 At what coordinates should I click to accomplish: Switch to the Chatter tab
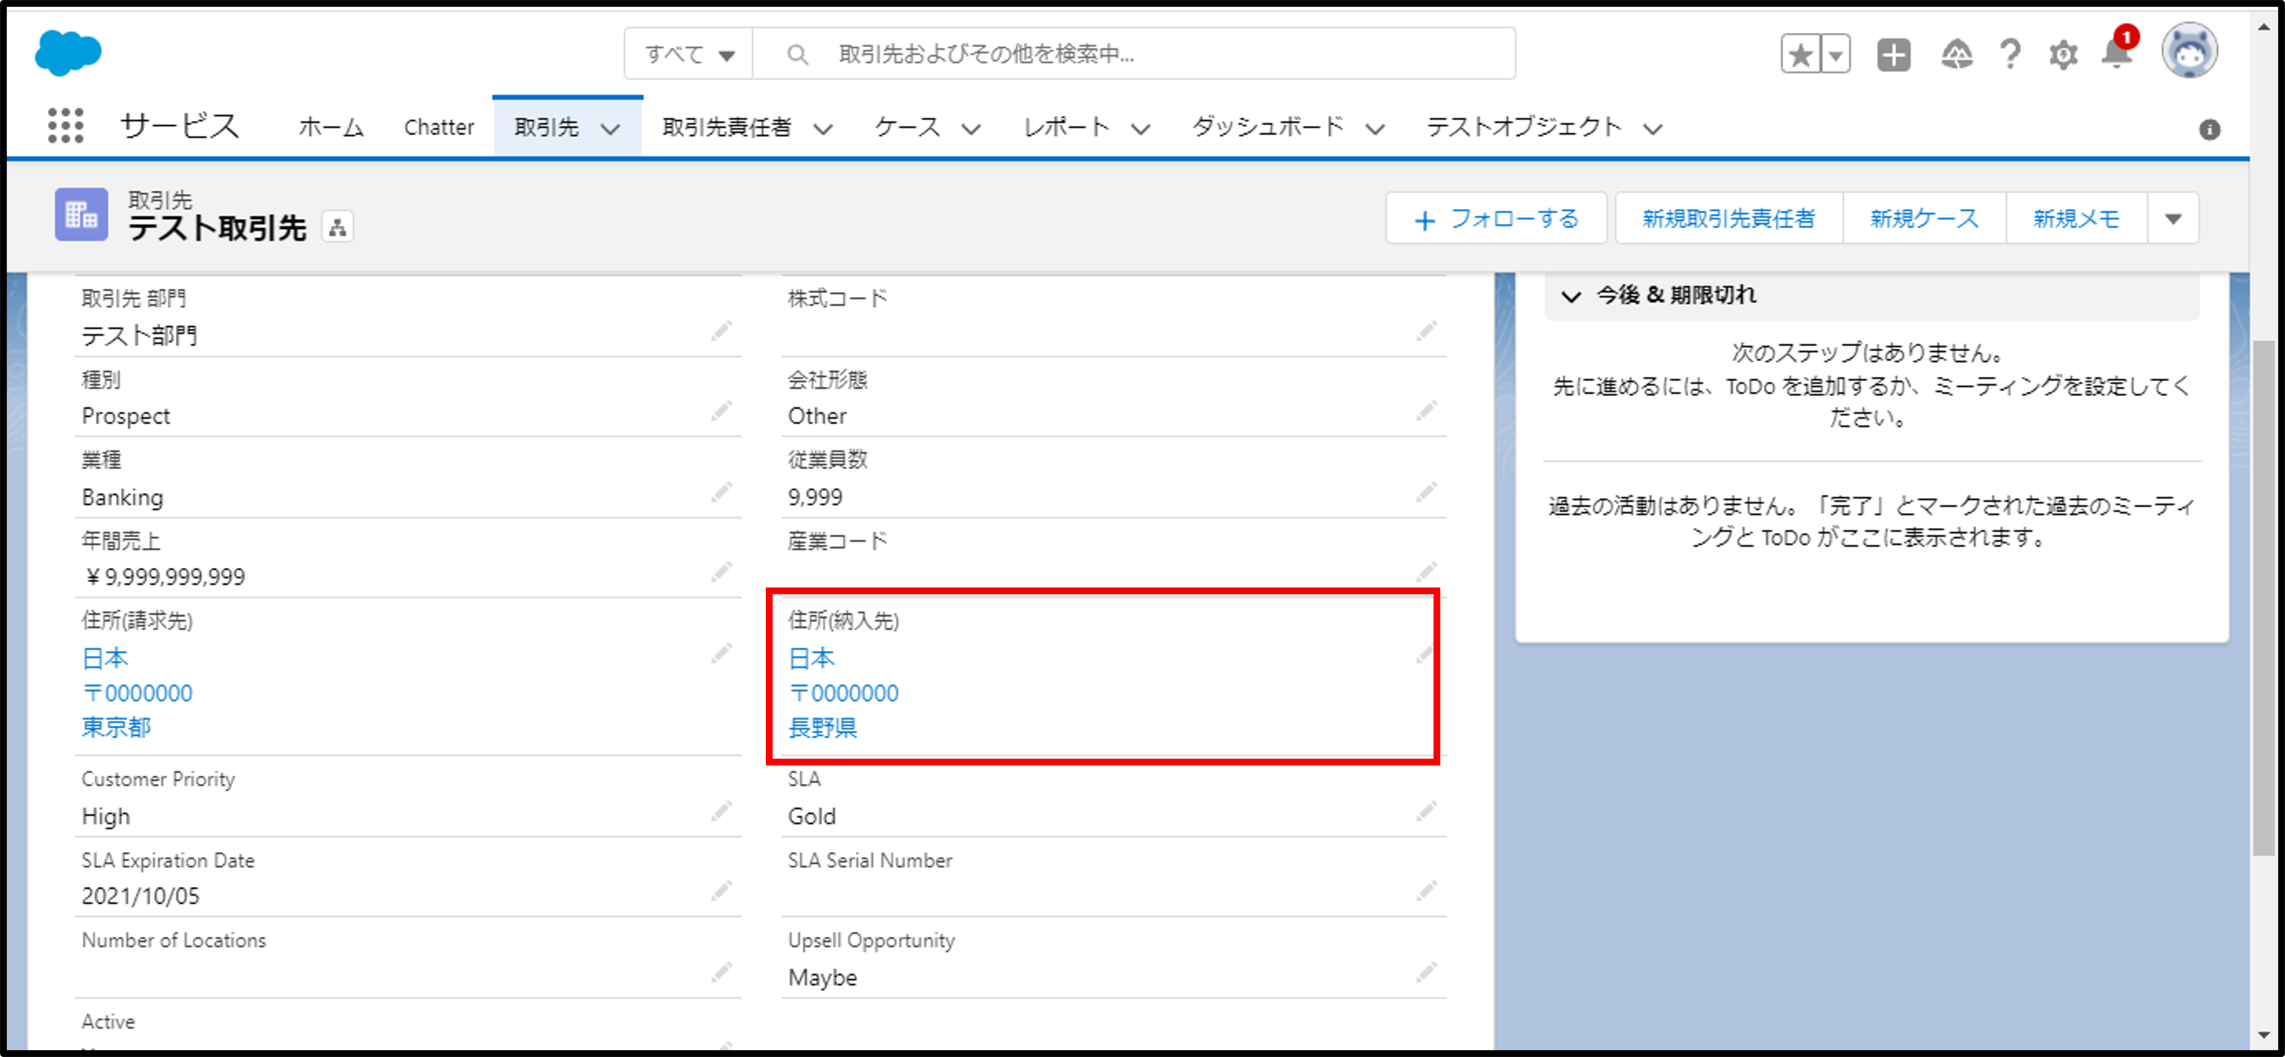pos(438,128)
